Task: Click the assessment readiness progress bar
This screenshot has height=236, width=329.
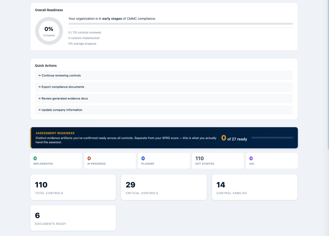Action: coord(272,138)
